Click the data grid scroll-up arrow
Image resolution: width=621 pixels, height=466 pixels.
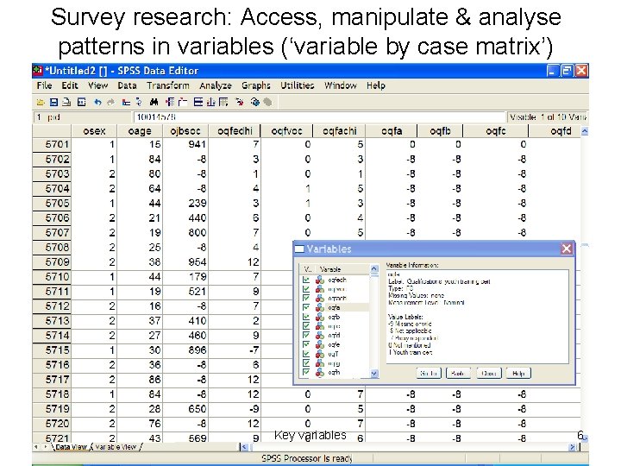[x=585, y=131]
